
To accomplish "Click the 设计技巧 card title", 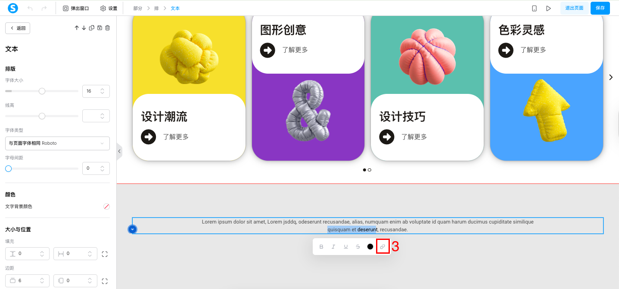I will point(402,117).
